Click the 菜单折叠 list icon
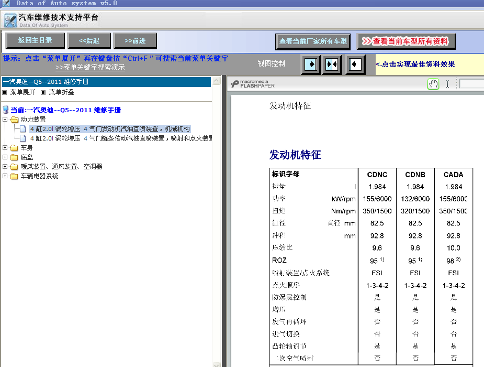The width and height of the screenshot is (484, 367). 43,92
